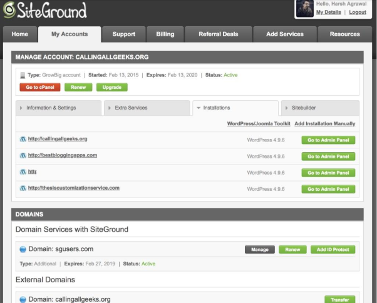377x303 pixels.
Task: Click the Upgrade button
Action: 112,87
